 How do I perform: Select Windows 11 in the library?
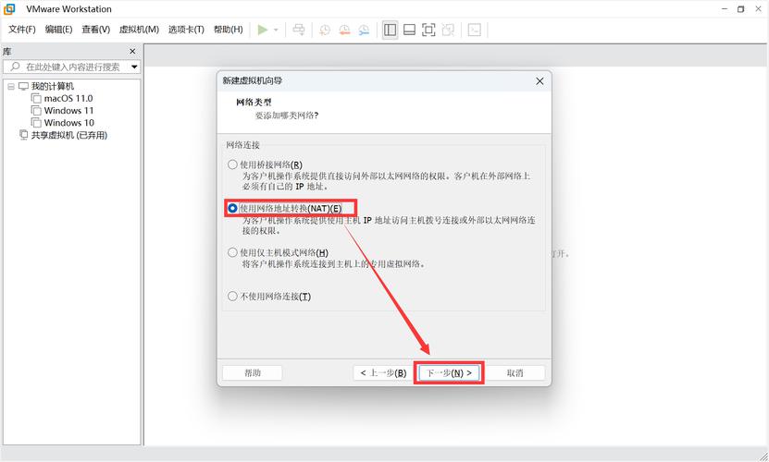pyautogui.click(x=68, y=110)
